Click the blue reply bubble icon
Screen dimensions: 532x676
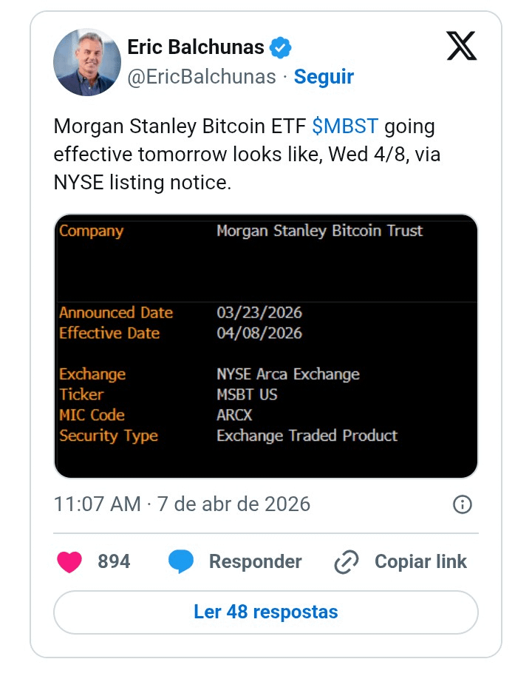181,562
